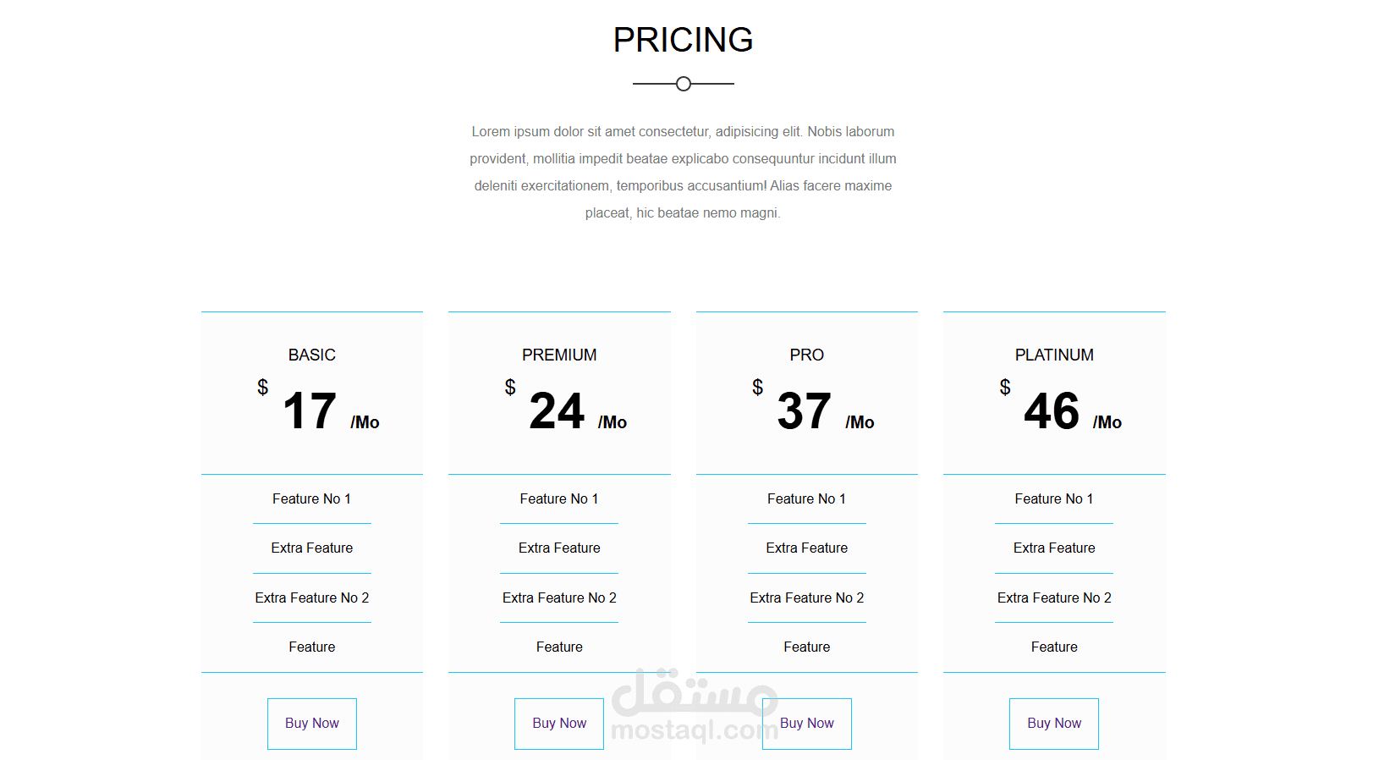
Task: Click the Basic plan Buy Now button
Action: pos(312,724)
